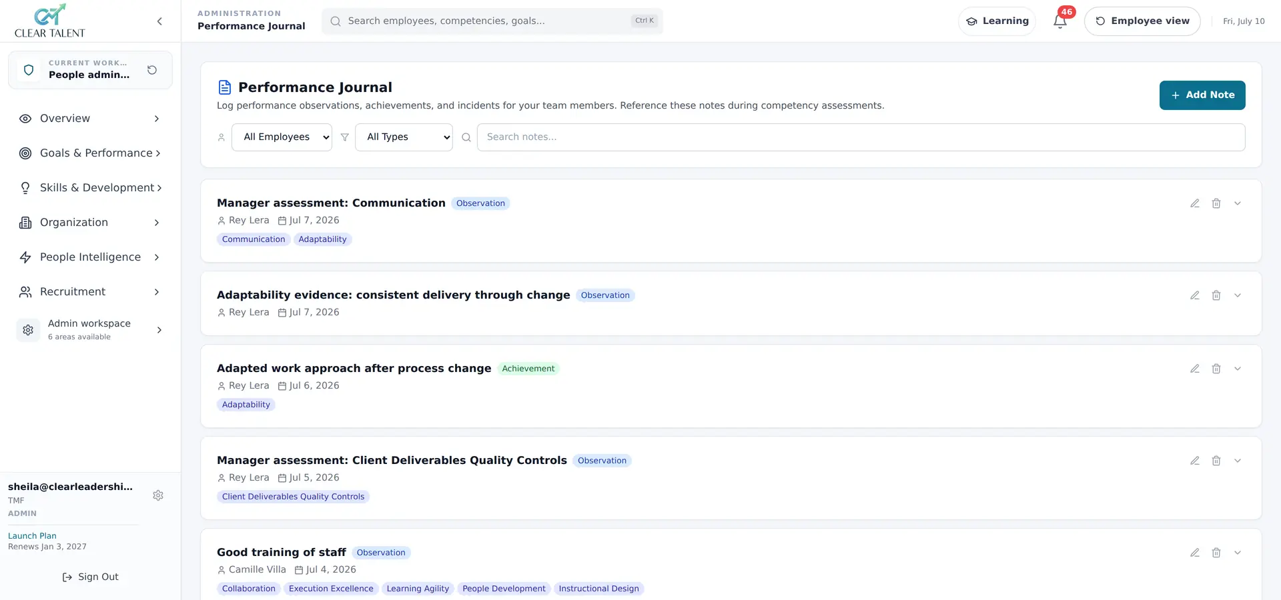Expand the Good training of staff note
Viewport: 1281px width, 600px height.
pyautogui.click(x=1238, y=553)
